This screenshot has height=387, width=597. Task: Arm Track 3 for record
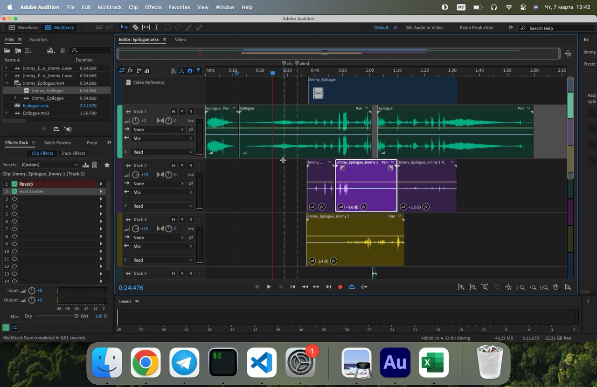click(190, 220)
